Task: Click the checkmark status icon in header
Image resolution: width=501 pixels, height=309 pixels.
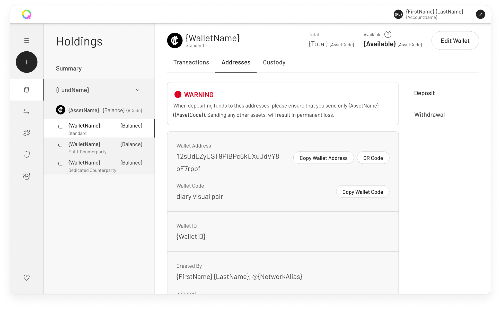Action: [480, 14]
